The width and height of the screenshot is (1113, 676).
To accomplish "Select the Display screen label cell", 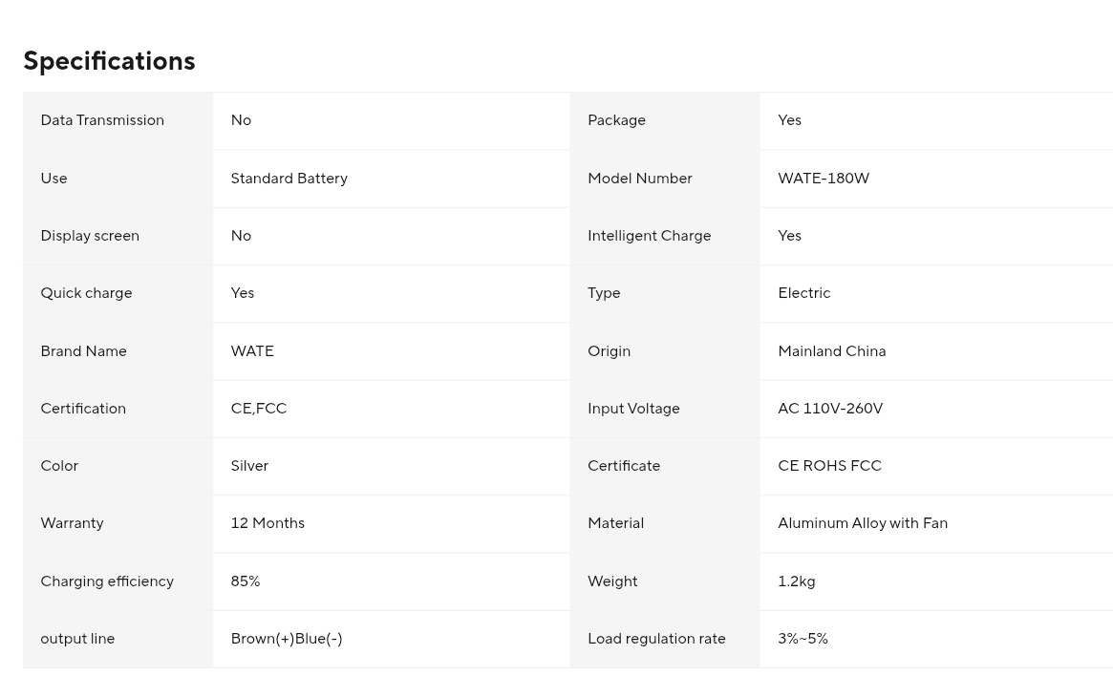I will pyautogui.click(x=118, y=236).
